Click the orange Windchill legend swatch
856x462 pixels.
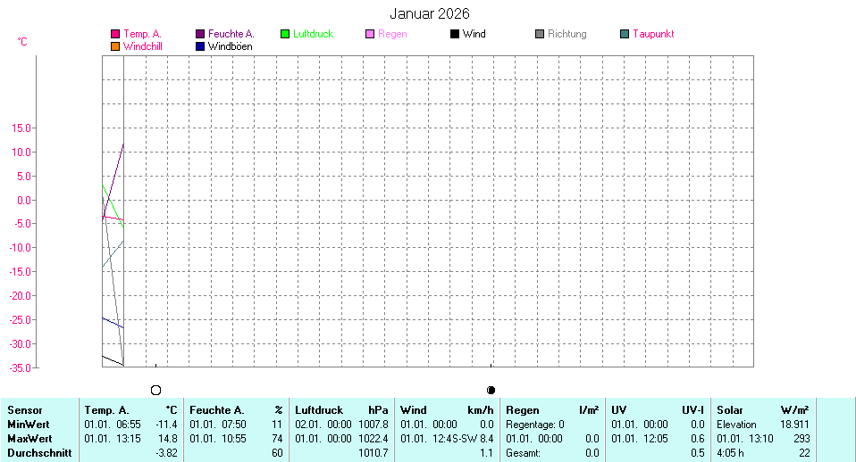(115, 46)
